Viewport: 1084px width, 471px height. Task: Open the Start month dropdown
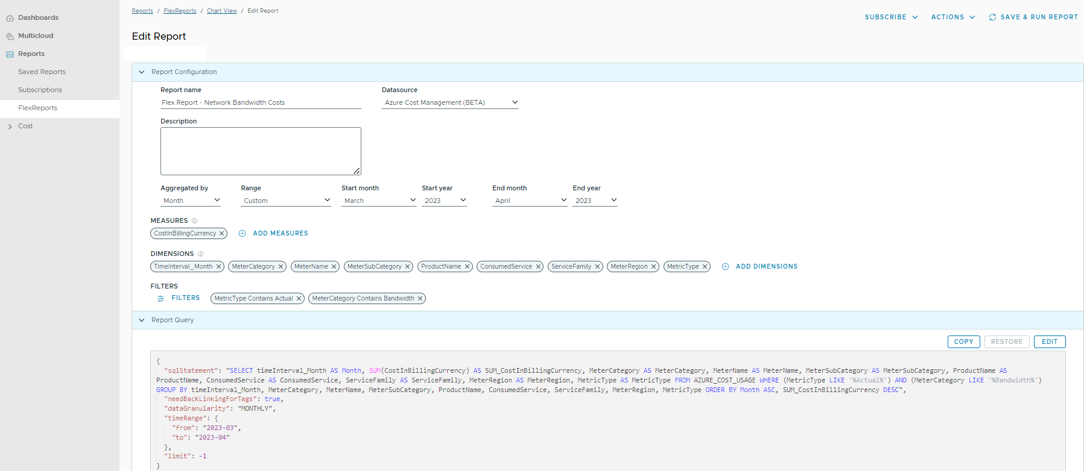pyautogui.click(x=378, y=201)
